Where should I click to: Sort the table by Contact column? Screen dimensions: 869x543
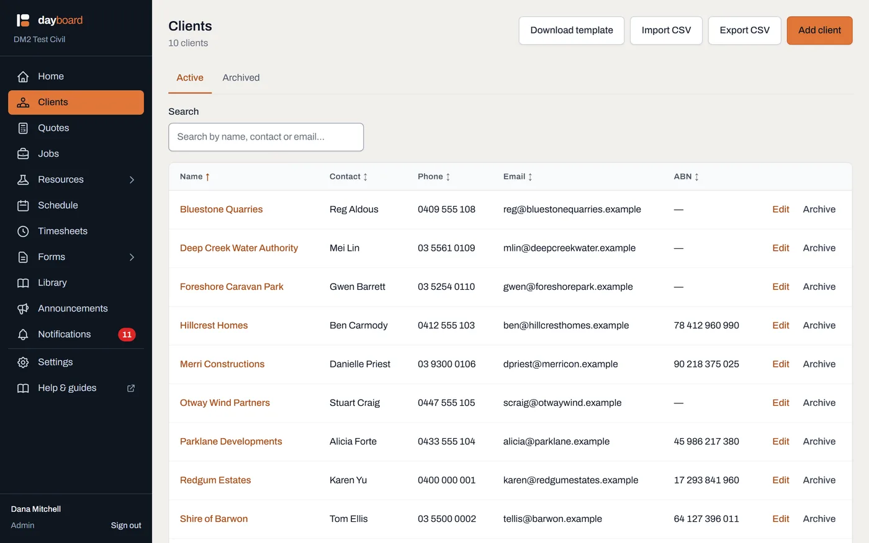point(348,177)
